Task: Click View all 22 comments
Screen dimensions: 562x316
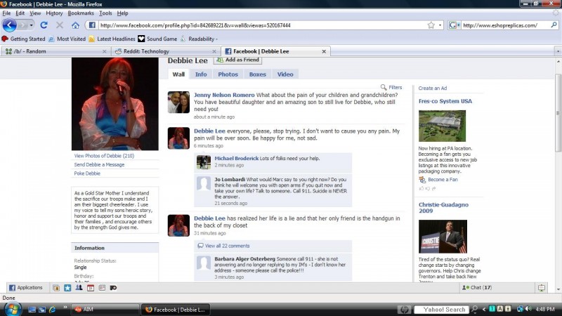Action: 227,246
